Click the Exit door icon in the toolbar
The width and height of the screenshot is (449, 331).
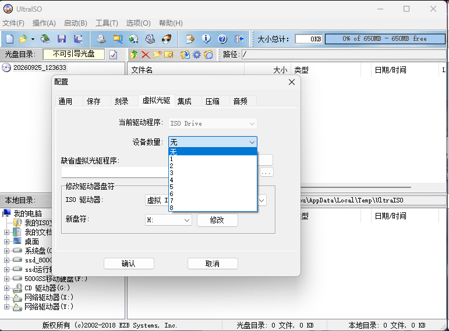(x=239, y=38)
